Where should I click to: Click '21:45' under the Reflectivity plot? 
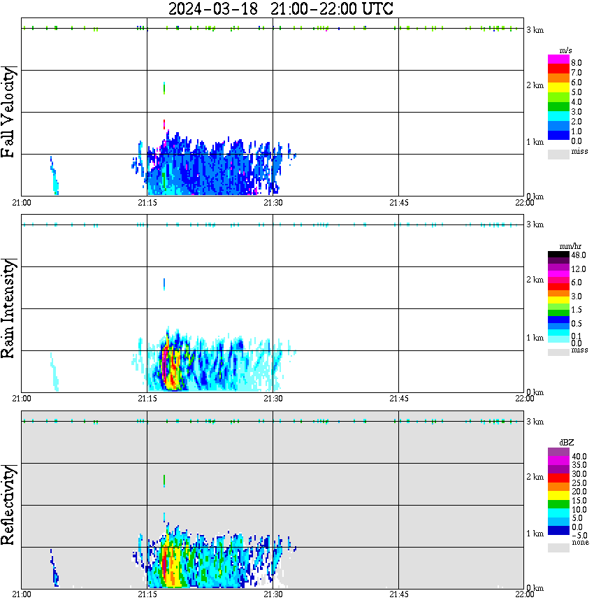(398, 594)
